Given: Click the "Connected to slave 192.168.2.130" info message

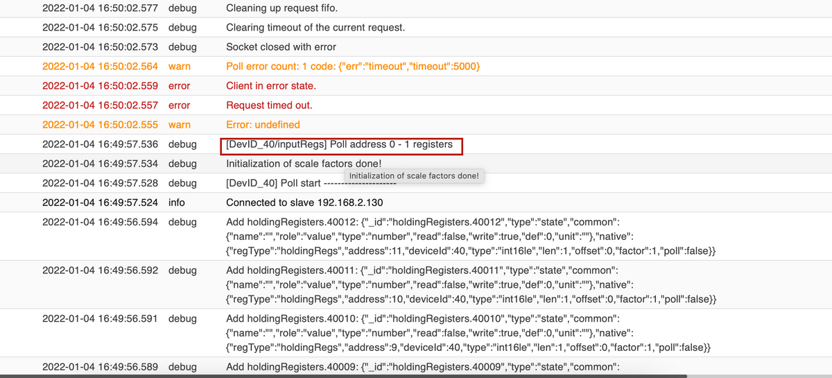Looking at the screenshot, I should (304, 203).
